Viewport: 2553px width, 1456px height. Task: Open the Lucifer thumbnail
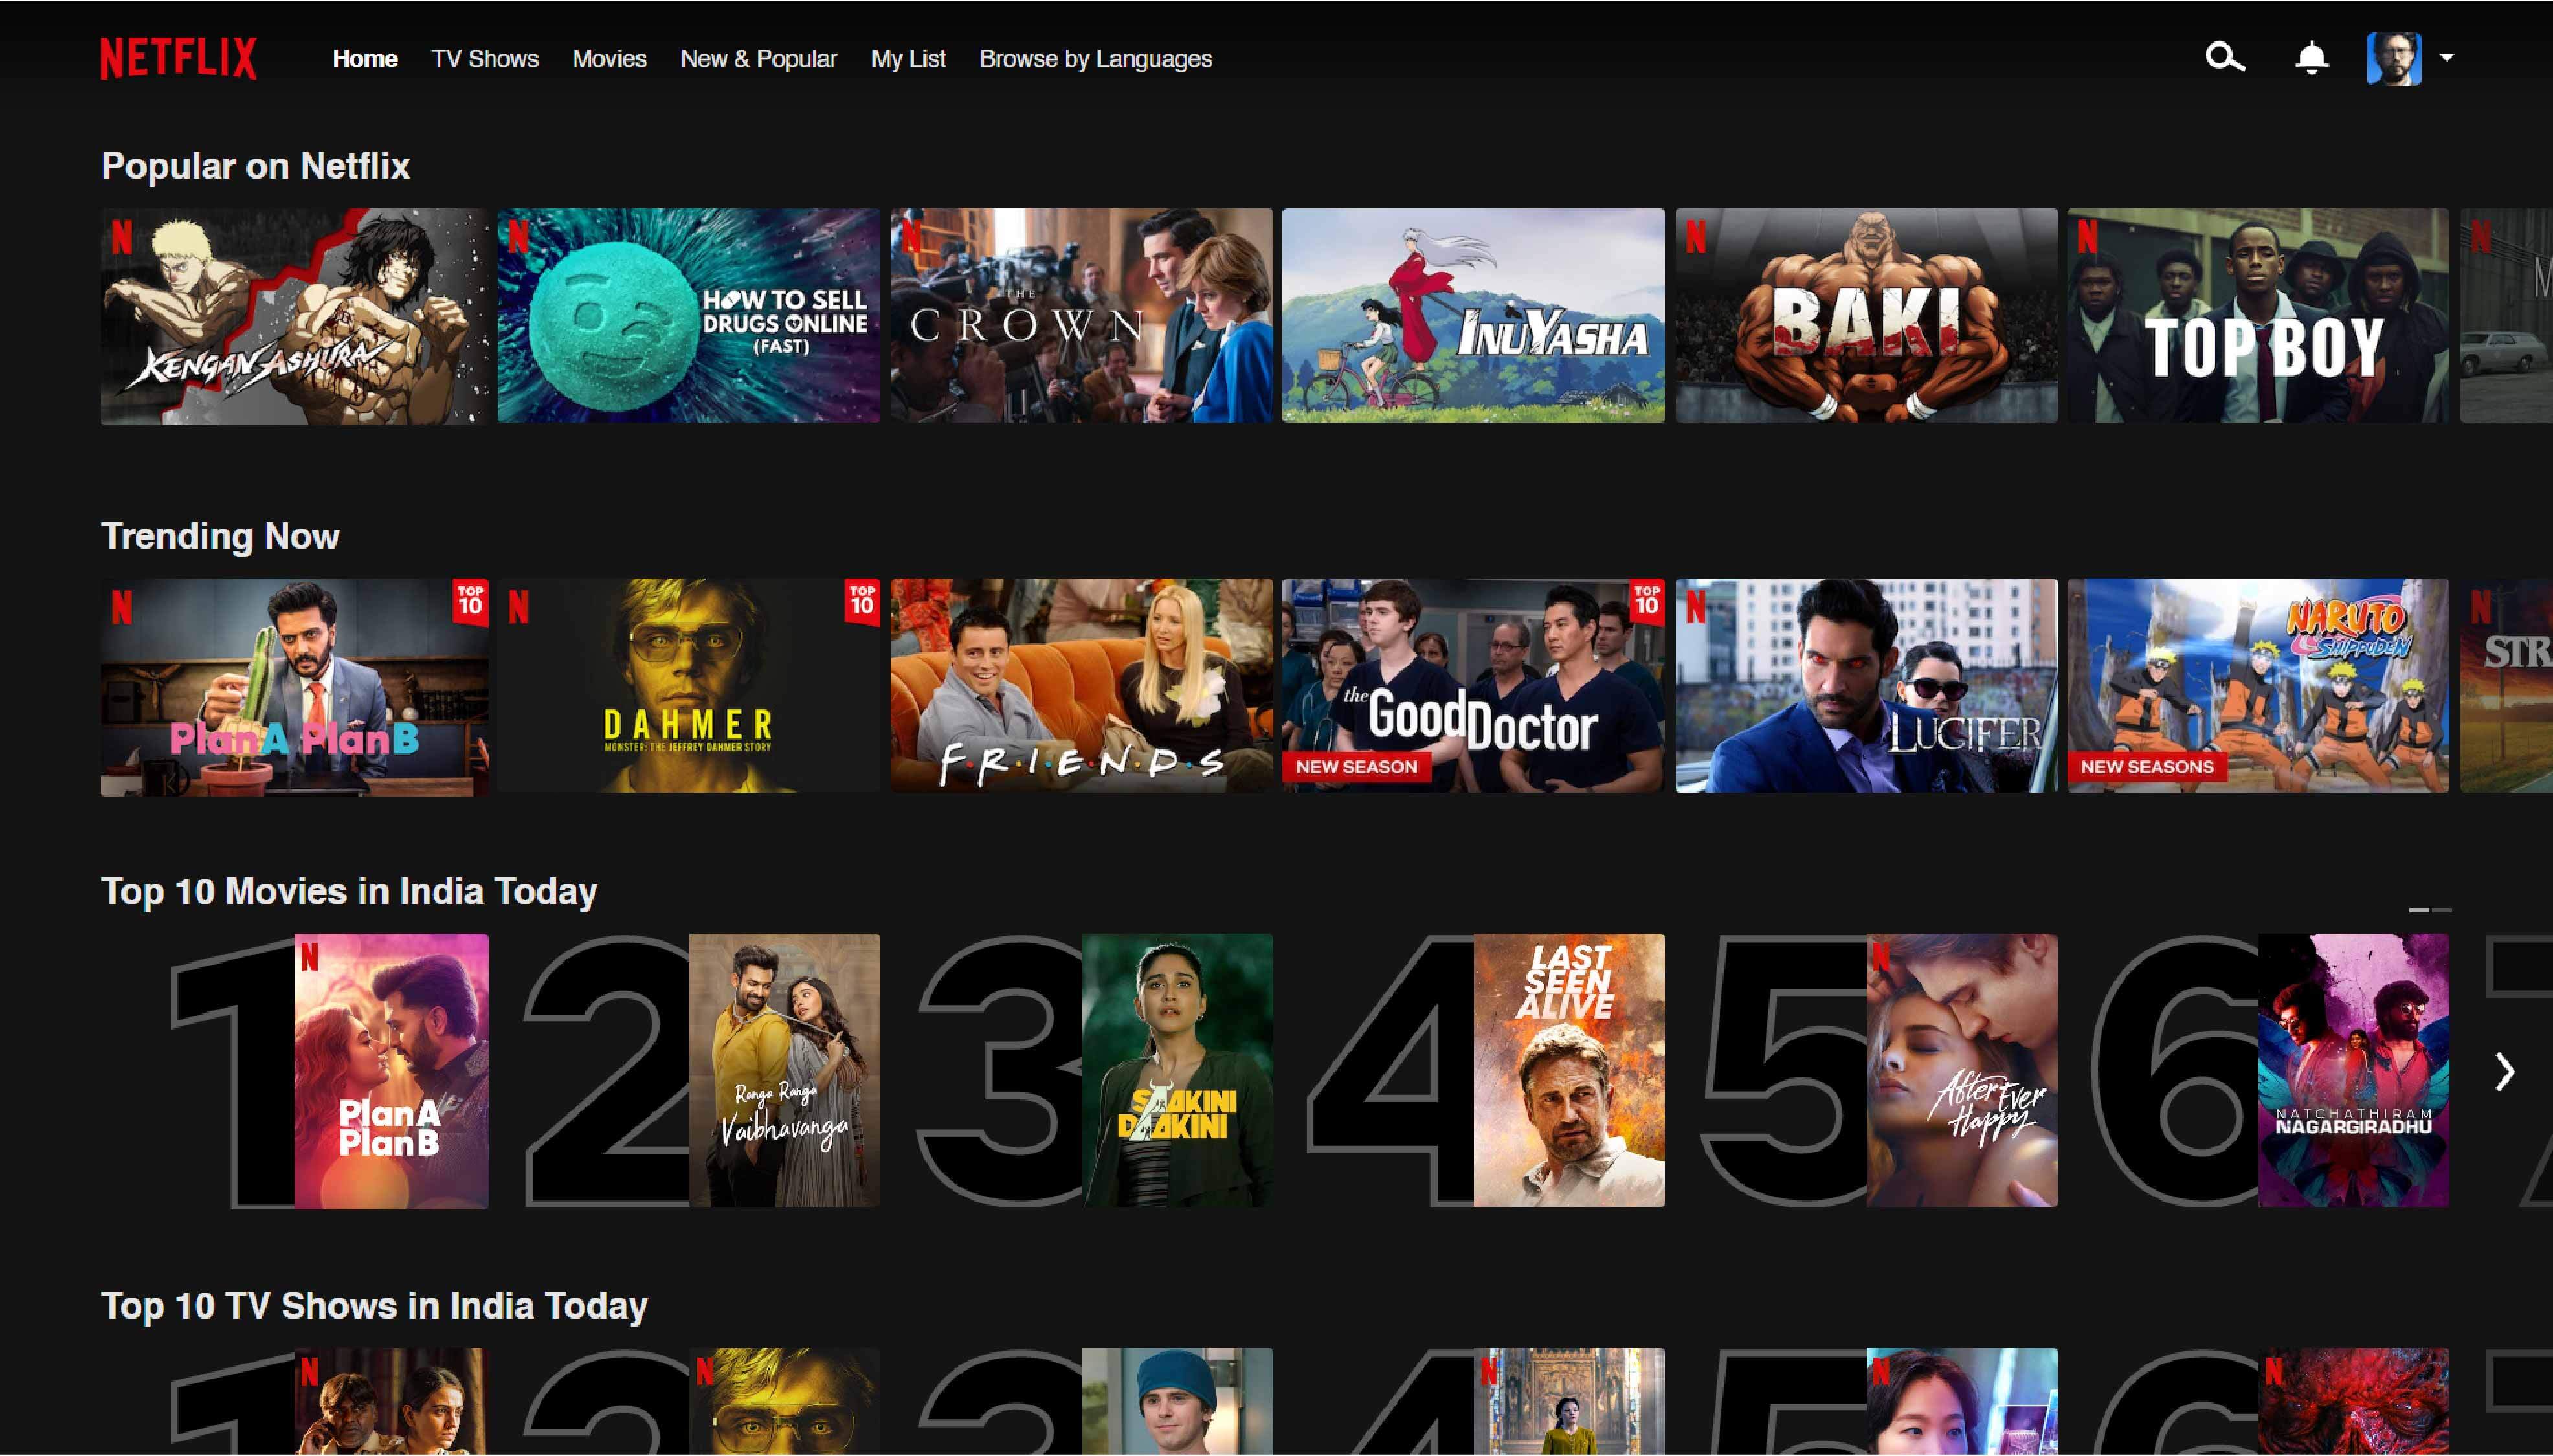click(x=1866, y=686)
